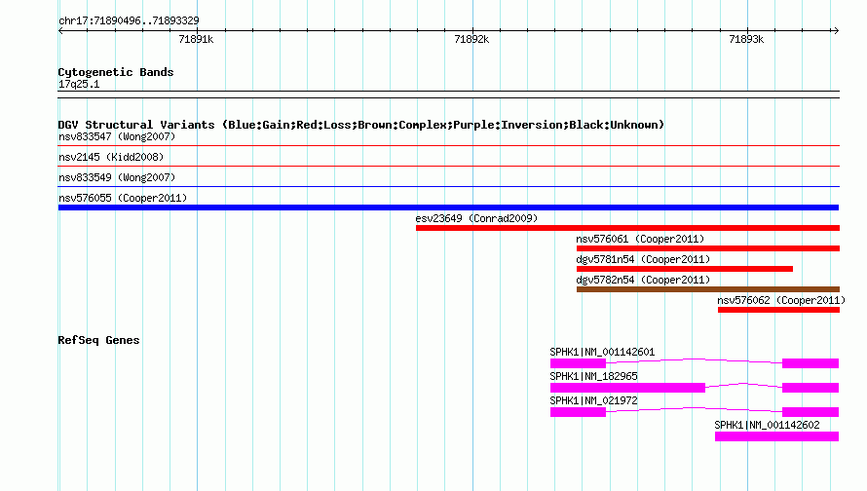Click the chr17:71890496..71893329 coordinates text
The height and width of the screenshot is (491, 867).
pos(129,20)
